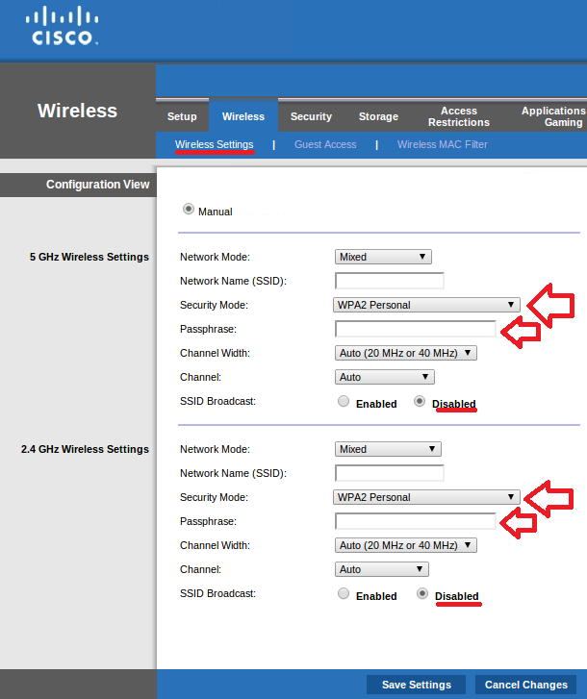Open the Security tab
The width and height of the screenshot is (587, 699).
tap(311, 116)
